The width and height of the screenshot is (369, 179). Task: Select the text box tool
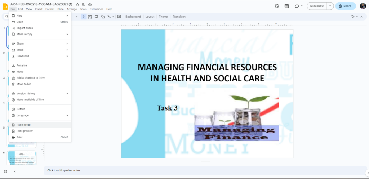90,17
